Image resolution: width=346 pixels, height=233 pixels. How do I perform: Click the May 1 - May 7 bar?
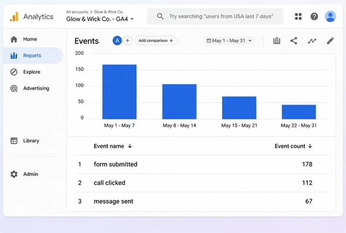[x=119, y=92]
